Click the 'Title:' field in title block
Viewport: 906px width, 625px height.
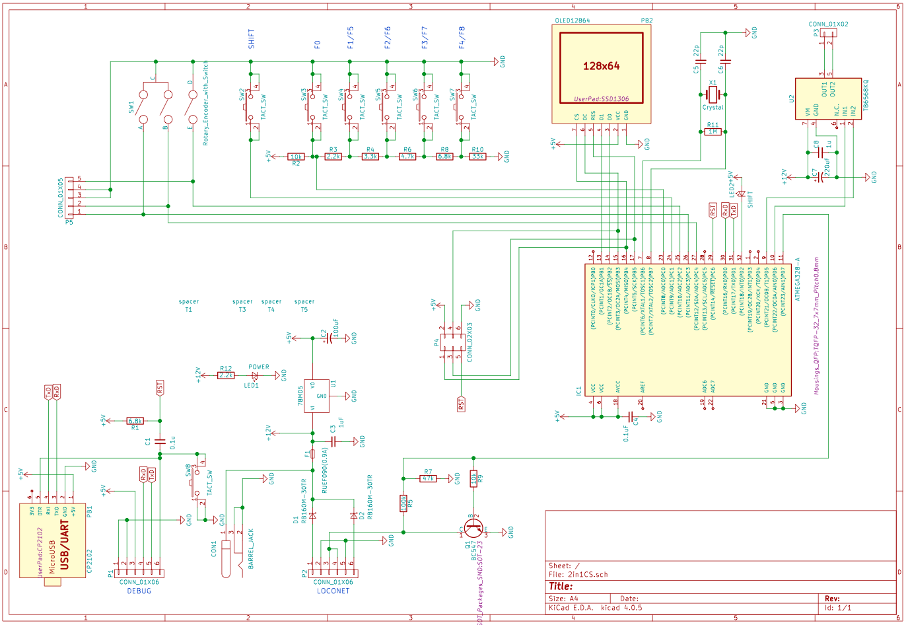(x=561, y=587)
